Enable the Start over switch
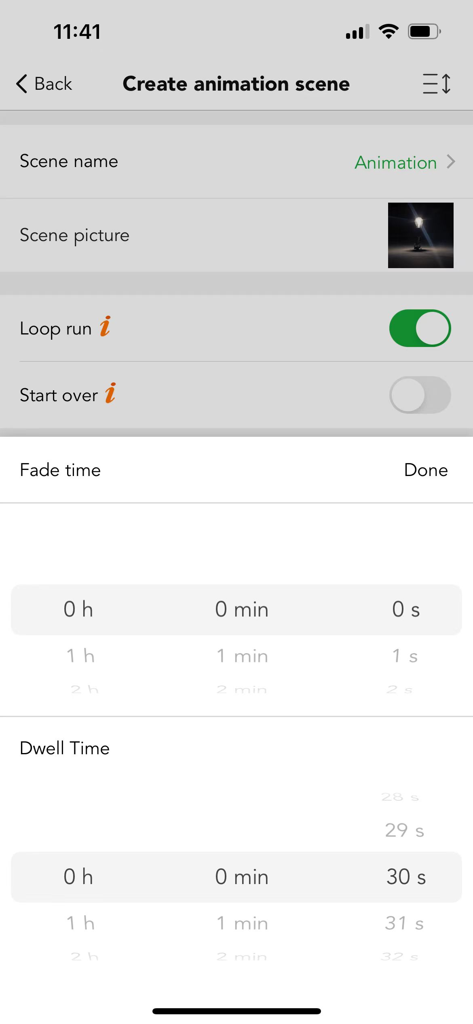The width and height of the screenshot is (473, 1024). coord(420,395)
